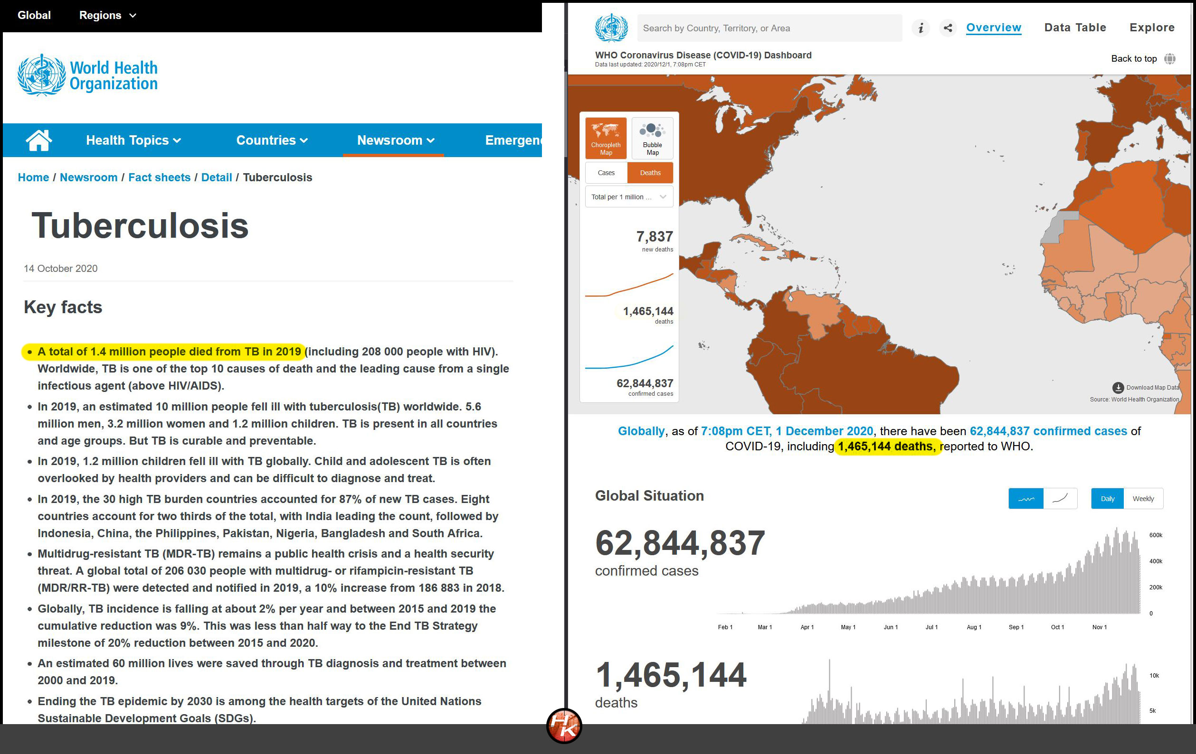The width and height of the screenshot is (1196, 754).
Task: Click World Health Organization logo
Action: coord(88,75)
